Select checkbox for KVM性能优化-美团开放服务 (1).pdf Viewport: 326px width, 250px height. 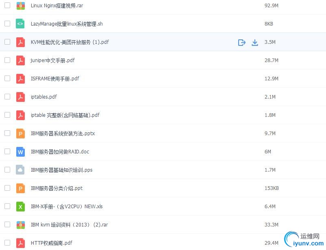[7, 42]
